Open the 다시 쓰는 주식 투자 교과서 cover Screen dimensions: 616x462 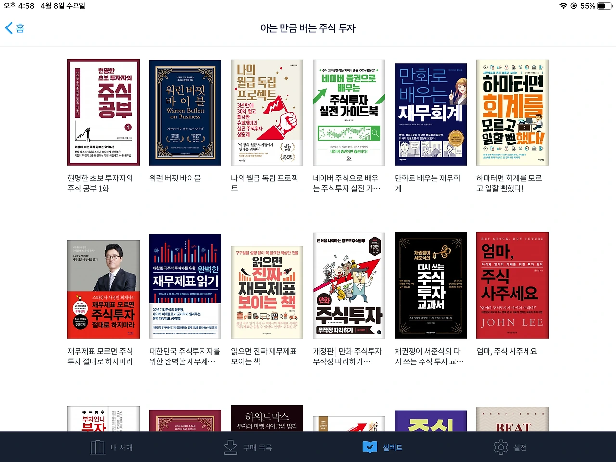coord(431,285)
